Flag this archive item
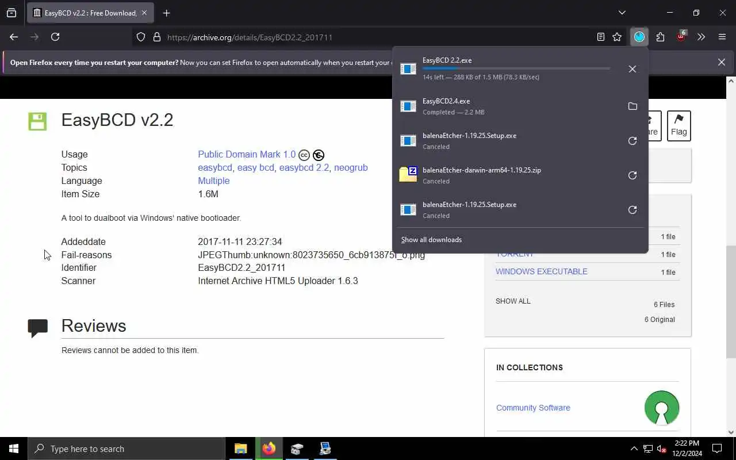Viewport: 736px width, 460px height. tap(678, 125)
